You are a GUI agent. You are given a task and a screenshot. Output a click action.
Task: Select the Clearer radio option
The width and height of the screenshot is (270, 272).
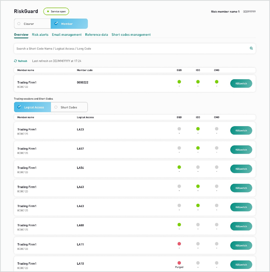point(32,24)
